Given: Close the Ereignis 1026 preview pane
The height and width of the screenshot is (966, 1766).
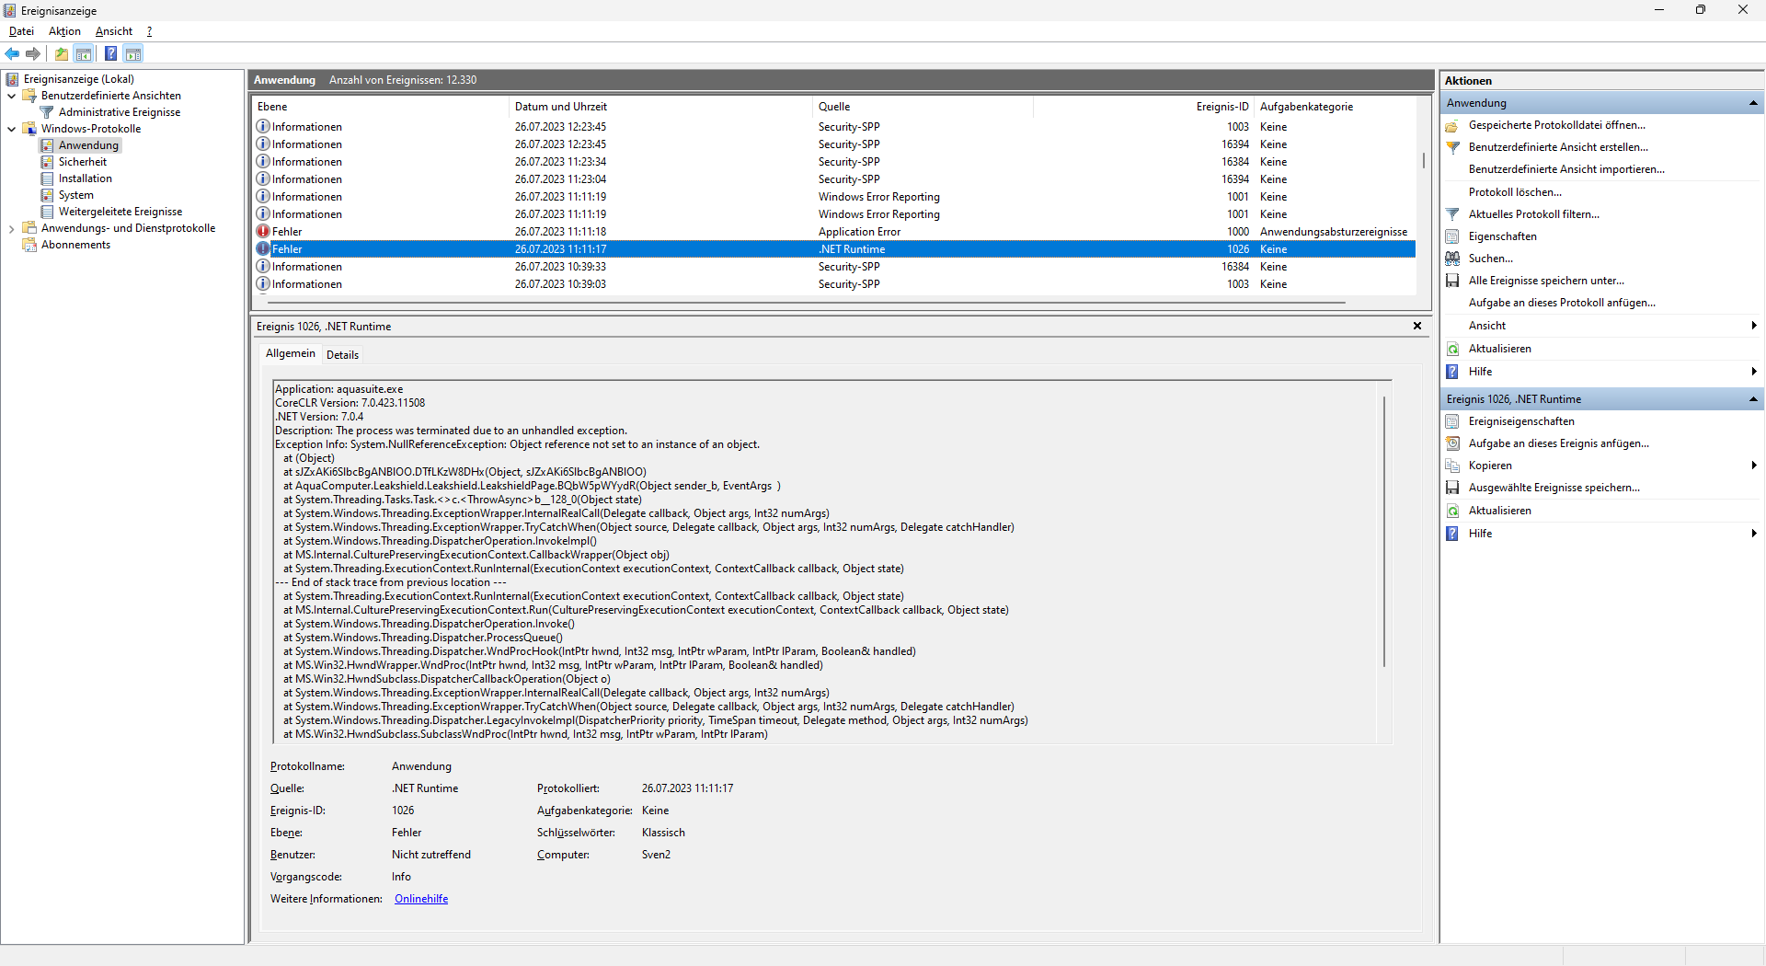Looking at the screenshot, I should tap(1417, 326).
